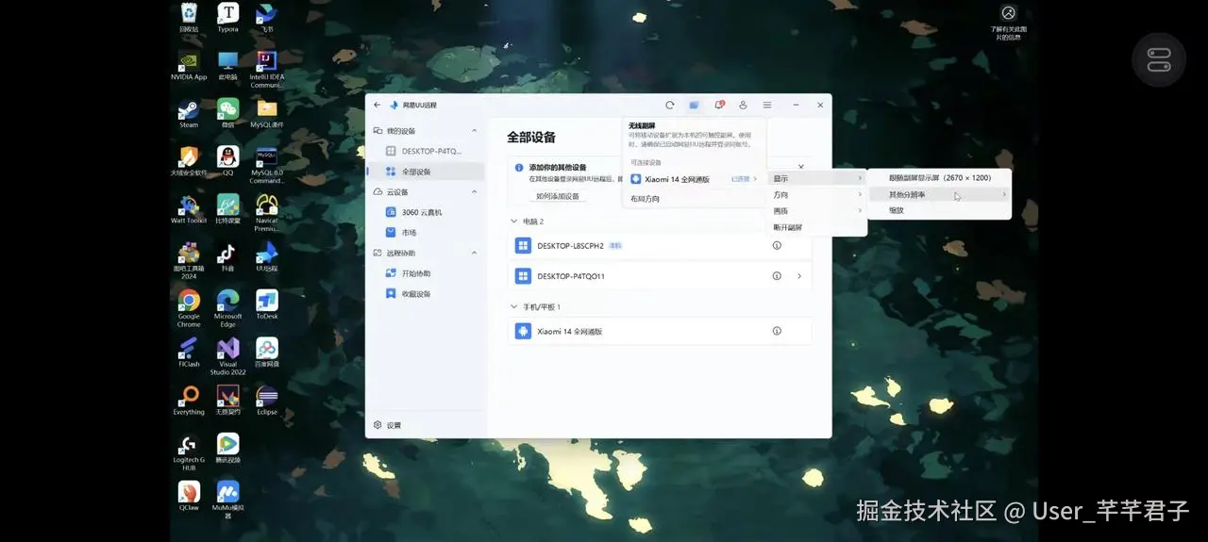Click the refresh icon in UU remote toolbar
The width and height of the screenshot is (1208, 542).
(670, 106)
